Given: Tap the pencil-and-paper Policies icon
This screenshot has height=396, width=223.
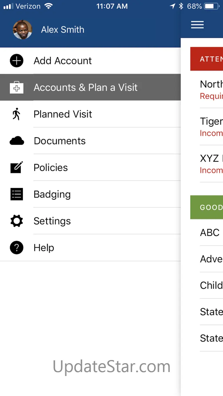Looking at the screenshot, I should click(17, 168).
